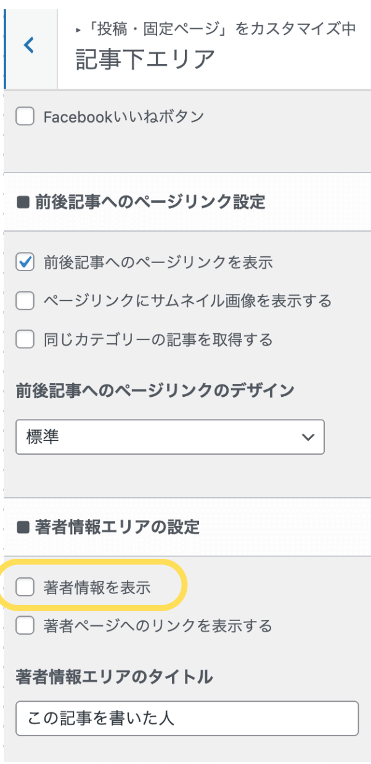Click square bullet icon beside 前後記事へのページリンク設定
Viewport: 371px width, 764px height.
tap(23, 202)
